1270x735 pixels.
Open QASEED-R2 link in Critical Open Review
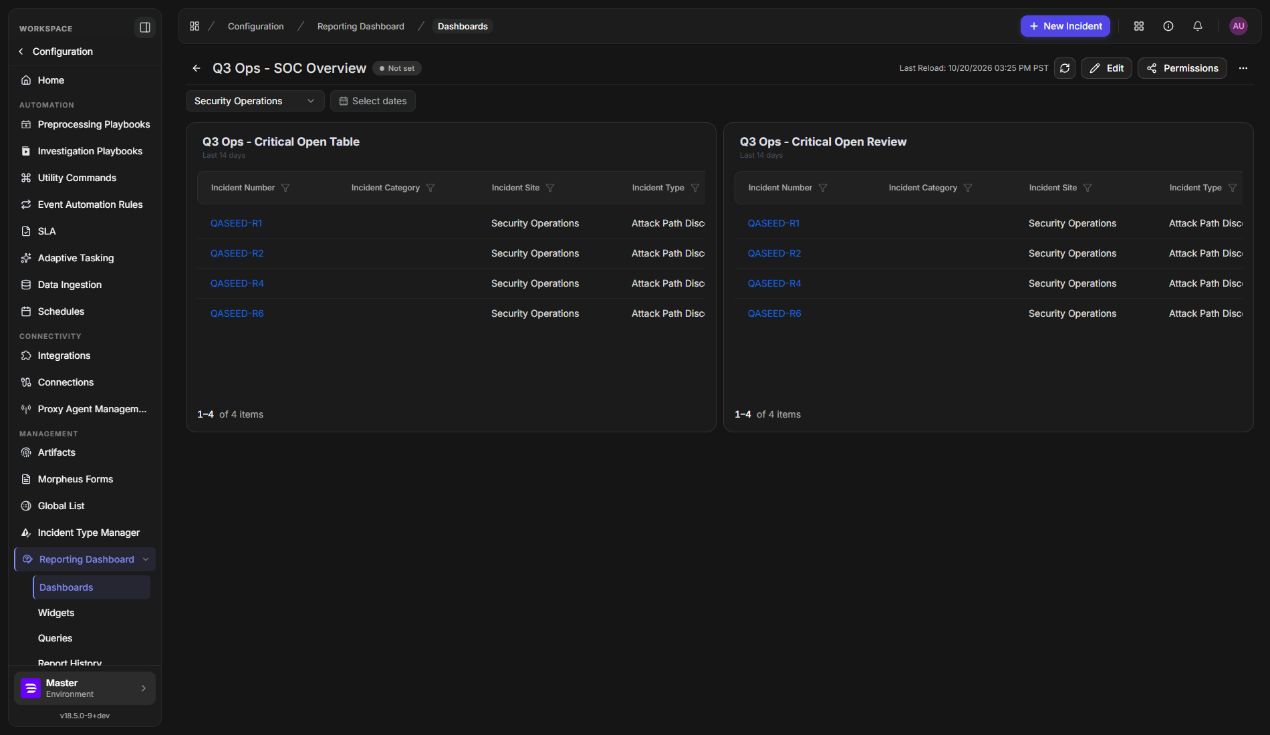coord(774,253)
